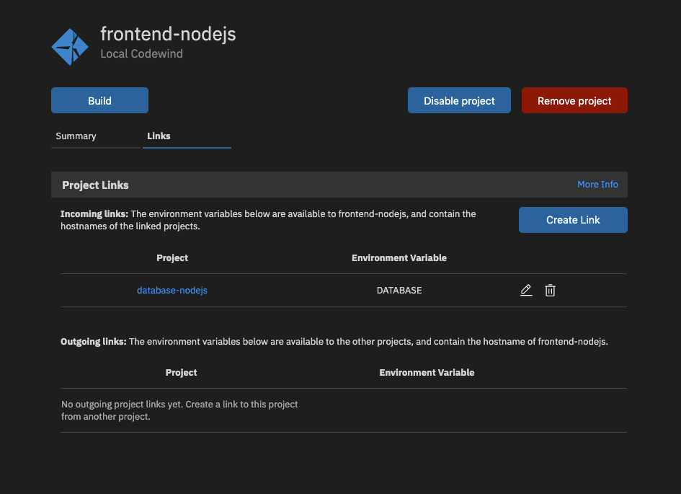Select the DATABASE environment variable entry
The height and width of the screenshot is (494, 681).
pyautogui.click(x=399, y=290)
